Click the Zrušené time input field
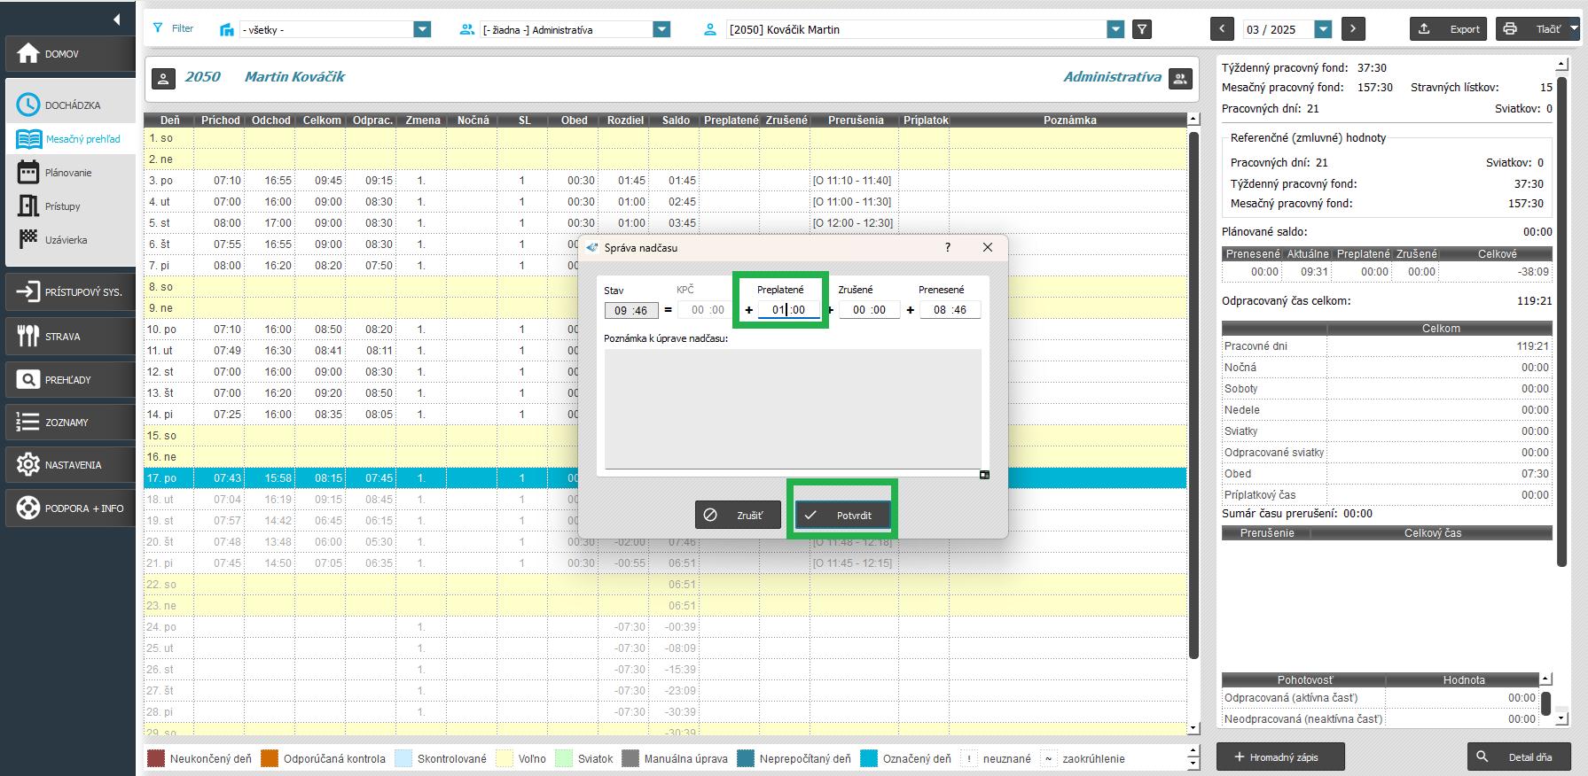 click(x=869, y=310)
